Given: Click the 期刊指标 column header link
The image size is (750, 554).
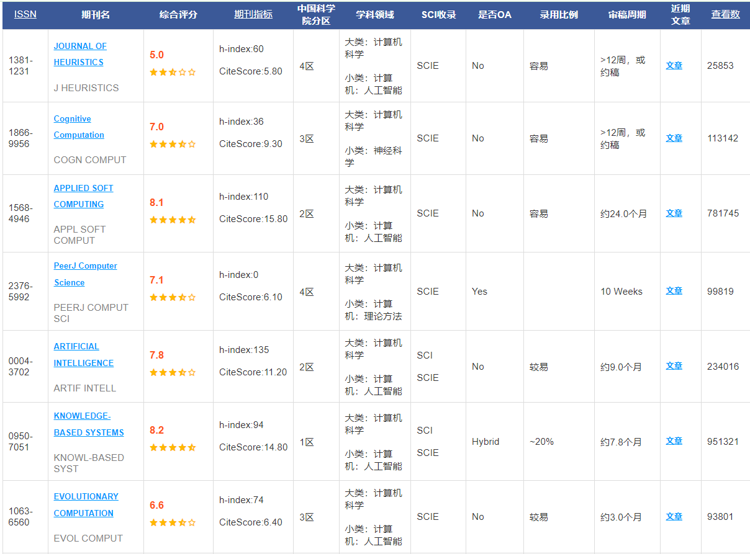Looking at the screenshot, I should 253,14.
